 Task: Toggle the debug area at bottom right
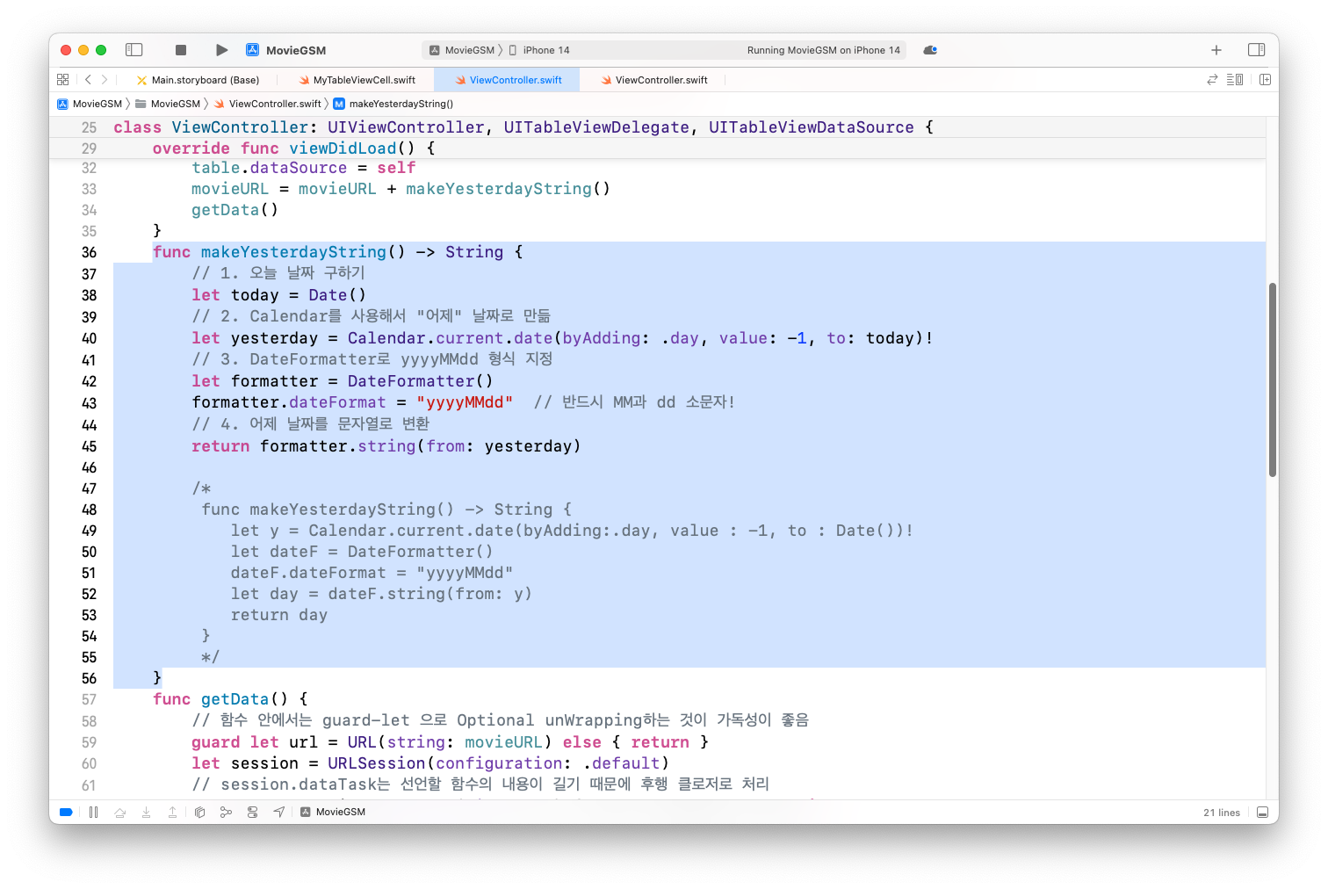coord(1262,813)
